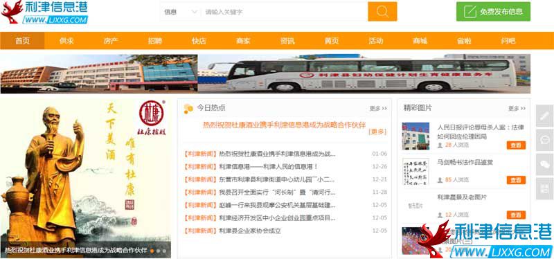Click the WeChat icon in right sidebar
The image size is (554, 259).
click(544, 165)
